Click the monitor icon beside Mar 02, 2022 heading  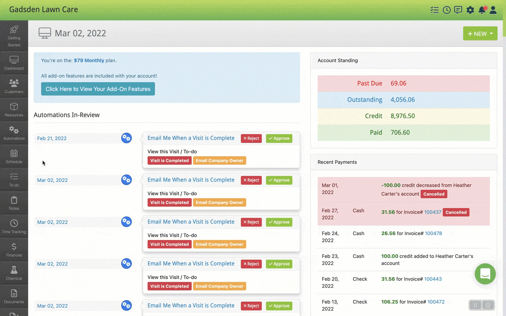[x=45, y=33]
